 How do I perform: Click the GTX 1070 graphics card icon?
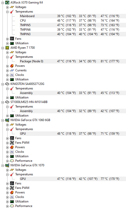click(7, 165)
